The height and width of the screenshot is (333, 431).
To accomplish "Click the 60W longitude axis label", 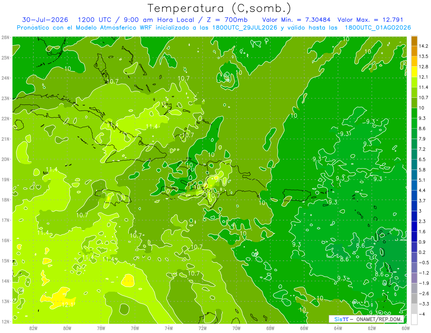I will (x=406, y=328).
